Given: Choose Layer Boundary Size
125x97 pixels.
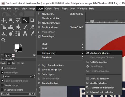Looking at the screenshot, I should pyautogui.click(x=61, y=65).
